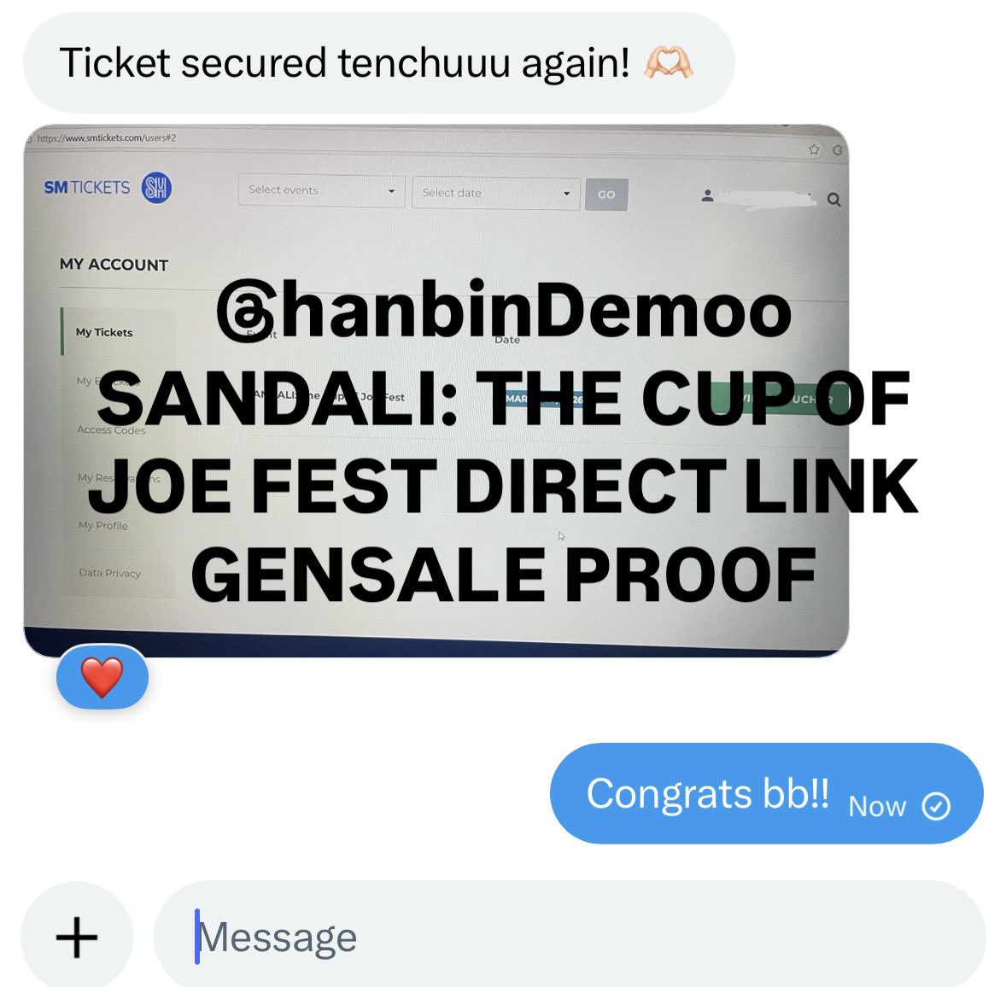Open Access Codes in the sidebar
The image size is (1006, 987).
(x=111, y=429)
